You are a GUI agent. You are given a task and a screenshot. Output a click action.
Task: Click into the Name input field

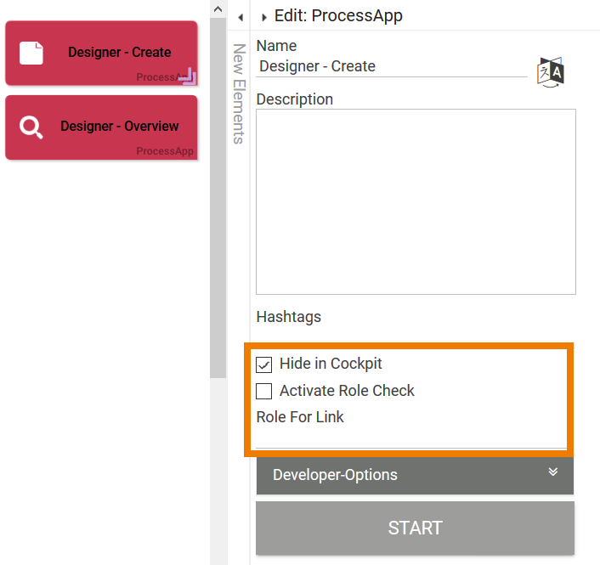coord(391,66)
